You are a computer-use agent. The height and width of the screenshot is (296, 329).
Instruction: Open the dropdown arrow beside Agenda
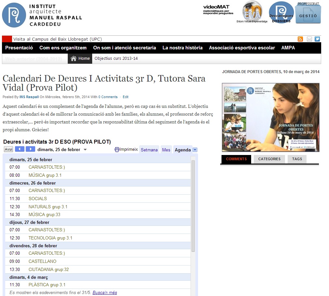click(195, 150)
